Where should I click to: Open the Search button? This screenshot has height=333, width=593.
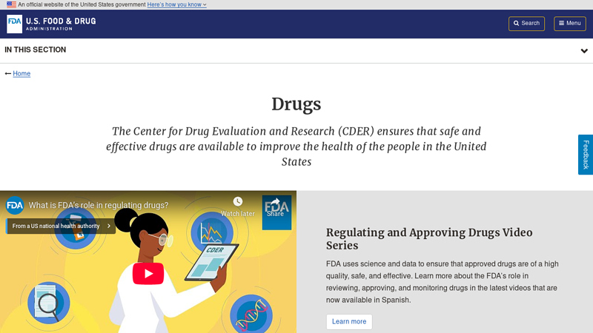click(526, 24)
